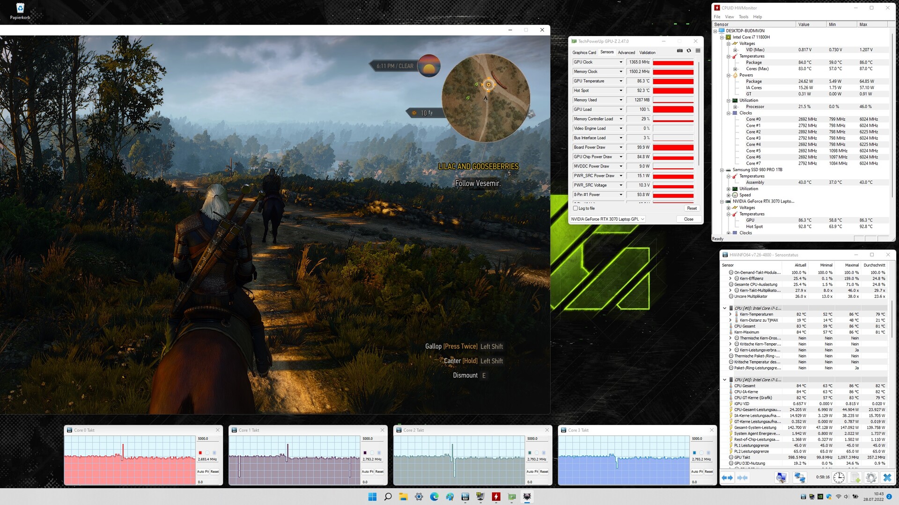The image size is (899, 505).
Task: Click HWiNFO sensor clock timer icon
Action: pyautogui.click(x=839, y=477)
